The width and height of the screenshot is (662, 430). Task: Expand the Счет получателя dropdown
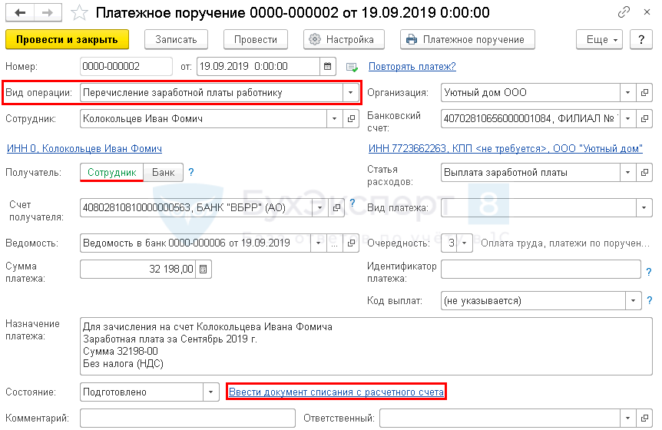pyautogui.click(x=320, y=207)
